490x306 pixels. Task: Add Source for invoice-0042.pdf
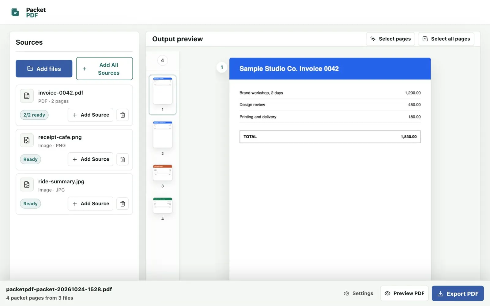click(x=91, y=115)
